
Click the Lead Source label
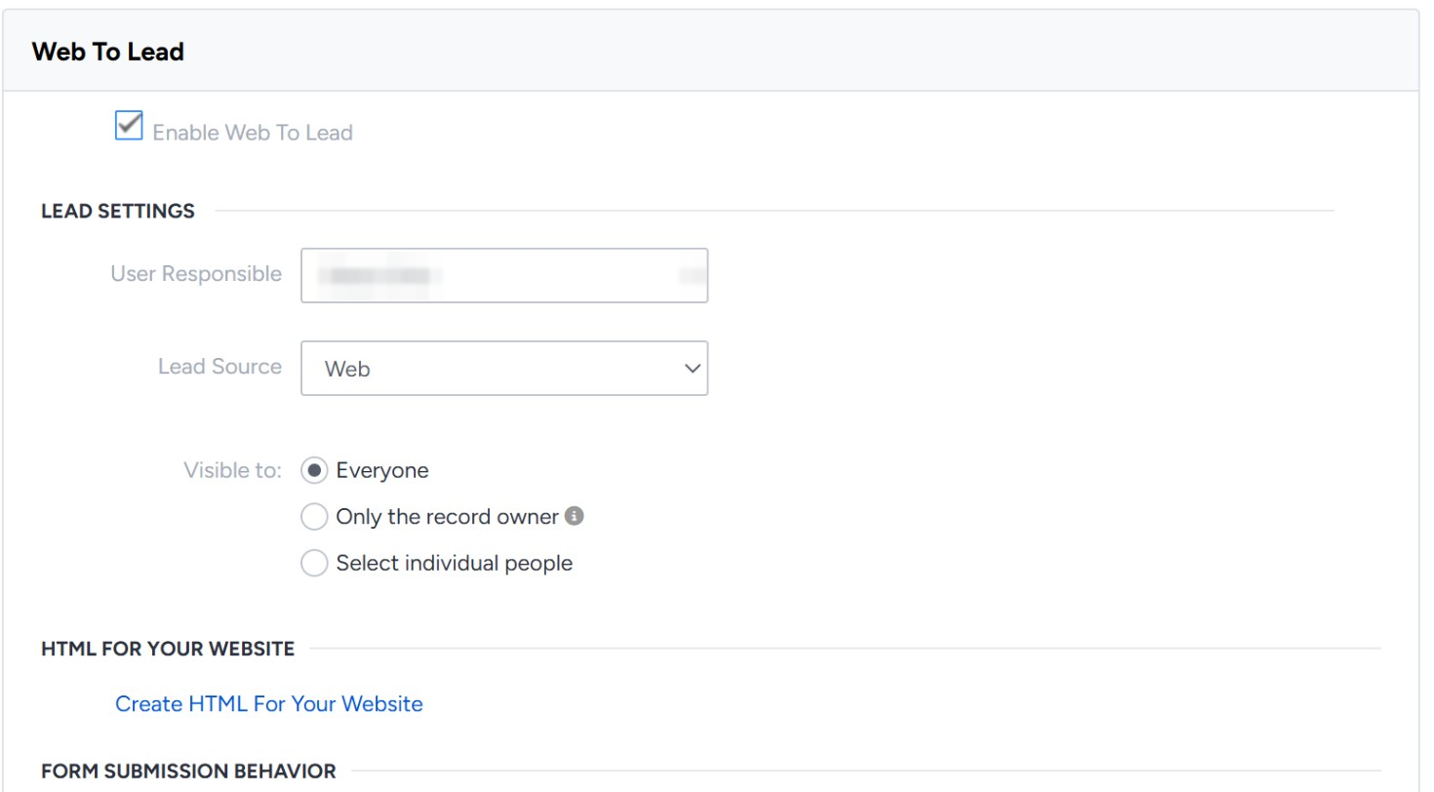[x=219, y=367]
